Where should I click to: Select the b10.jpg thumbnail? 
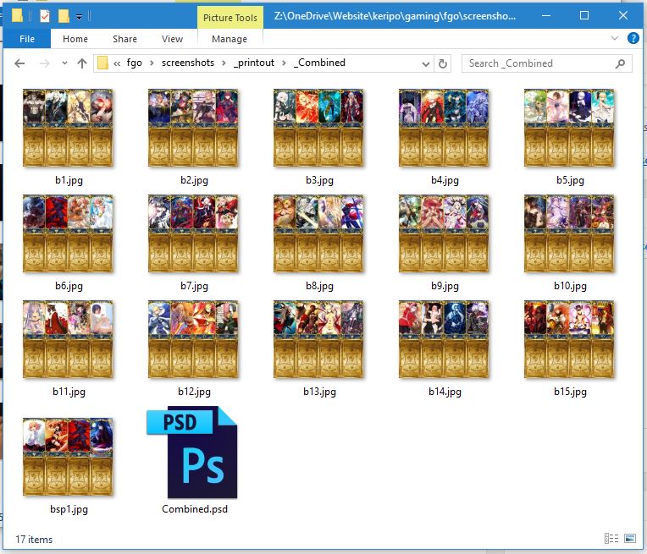569,233
